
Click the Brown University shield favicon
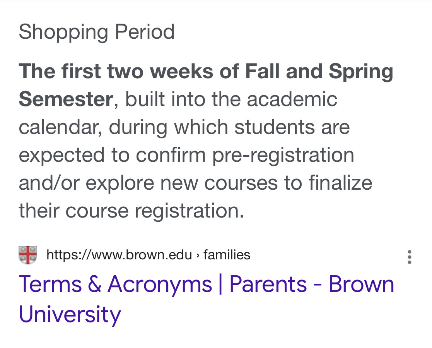point(28,255)
